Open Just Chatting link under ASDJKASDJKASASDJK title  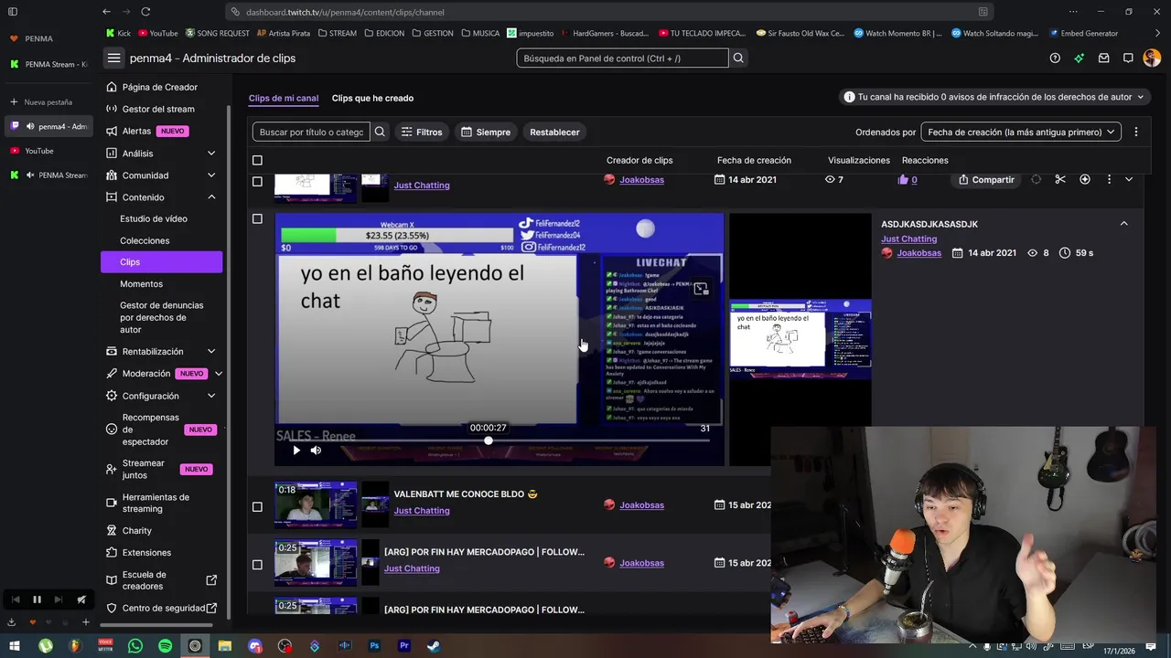[908, 239]
